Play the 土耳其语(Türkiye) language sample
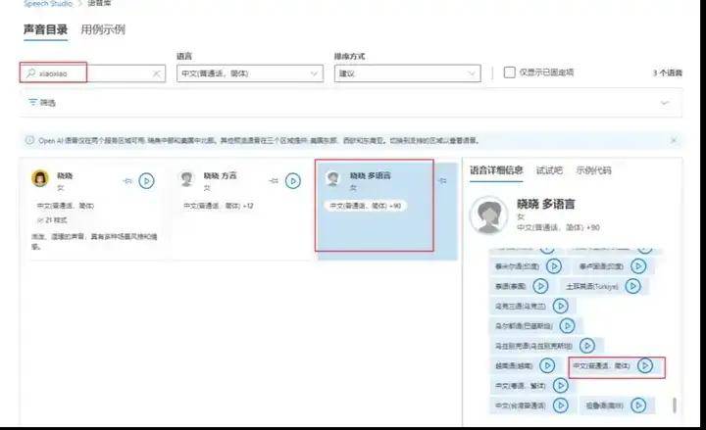706x430 pixels. click(631, 286)
